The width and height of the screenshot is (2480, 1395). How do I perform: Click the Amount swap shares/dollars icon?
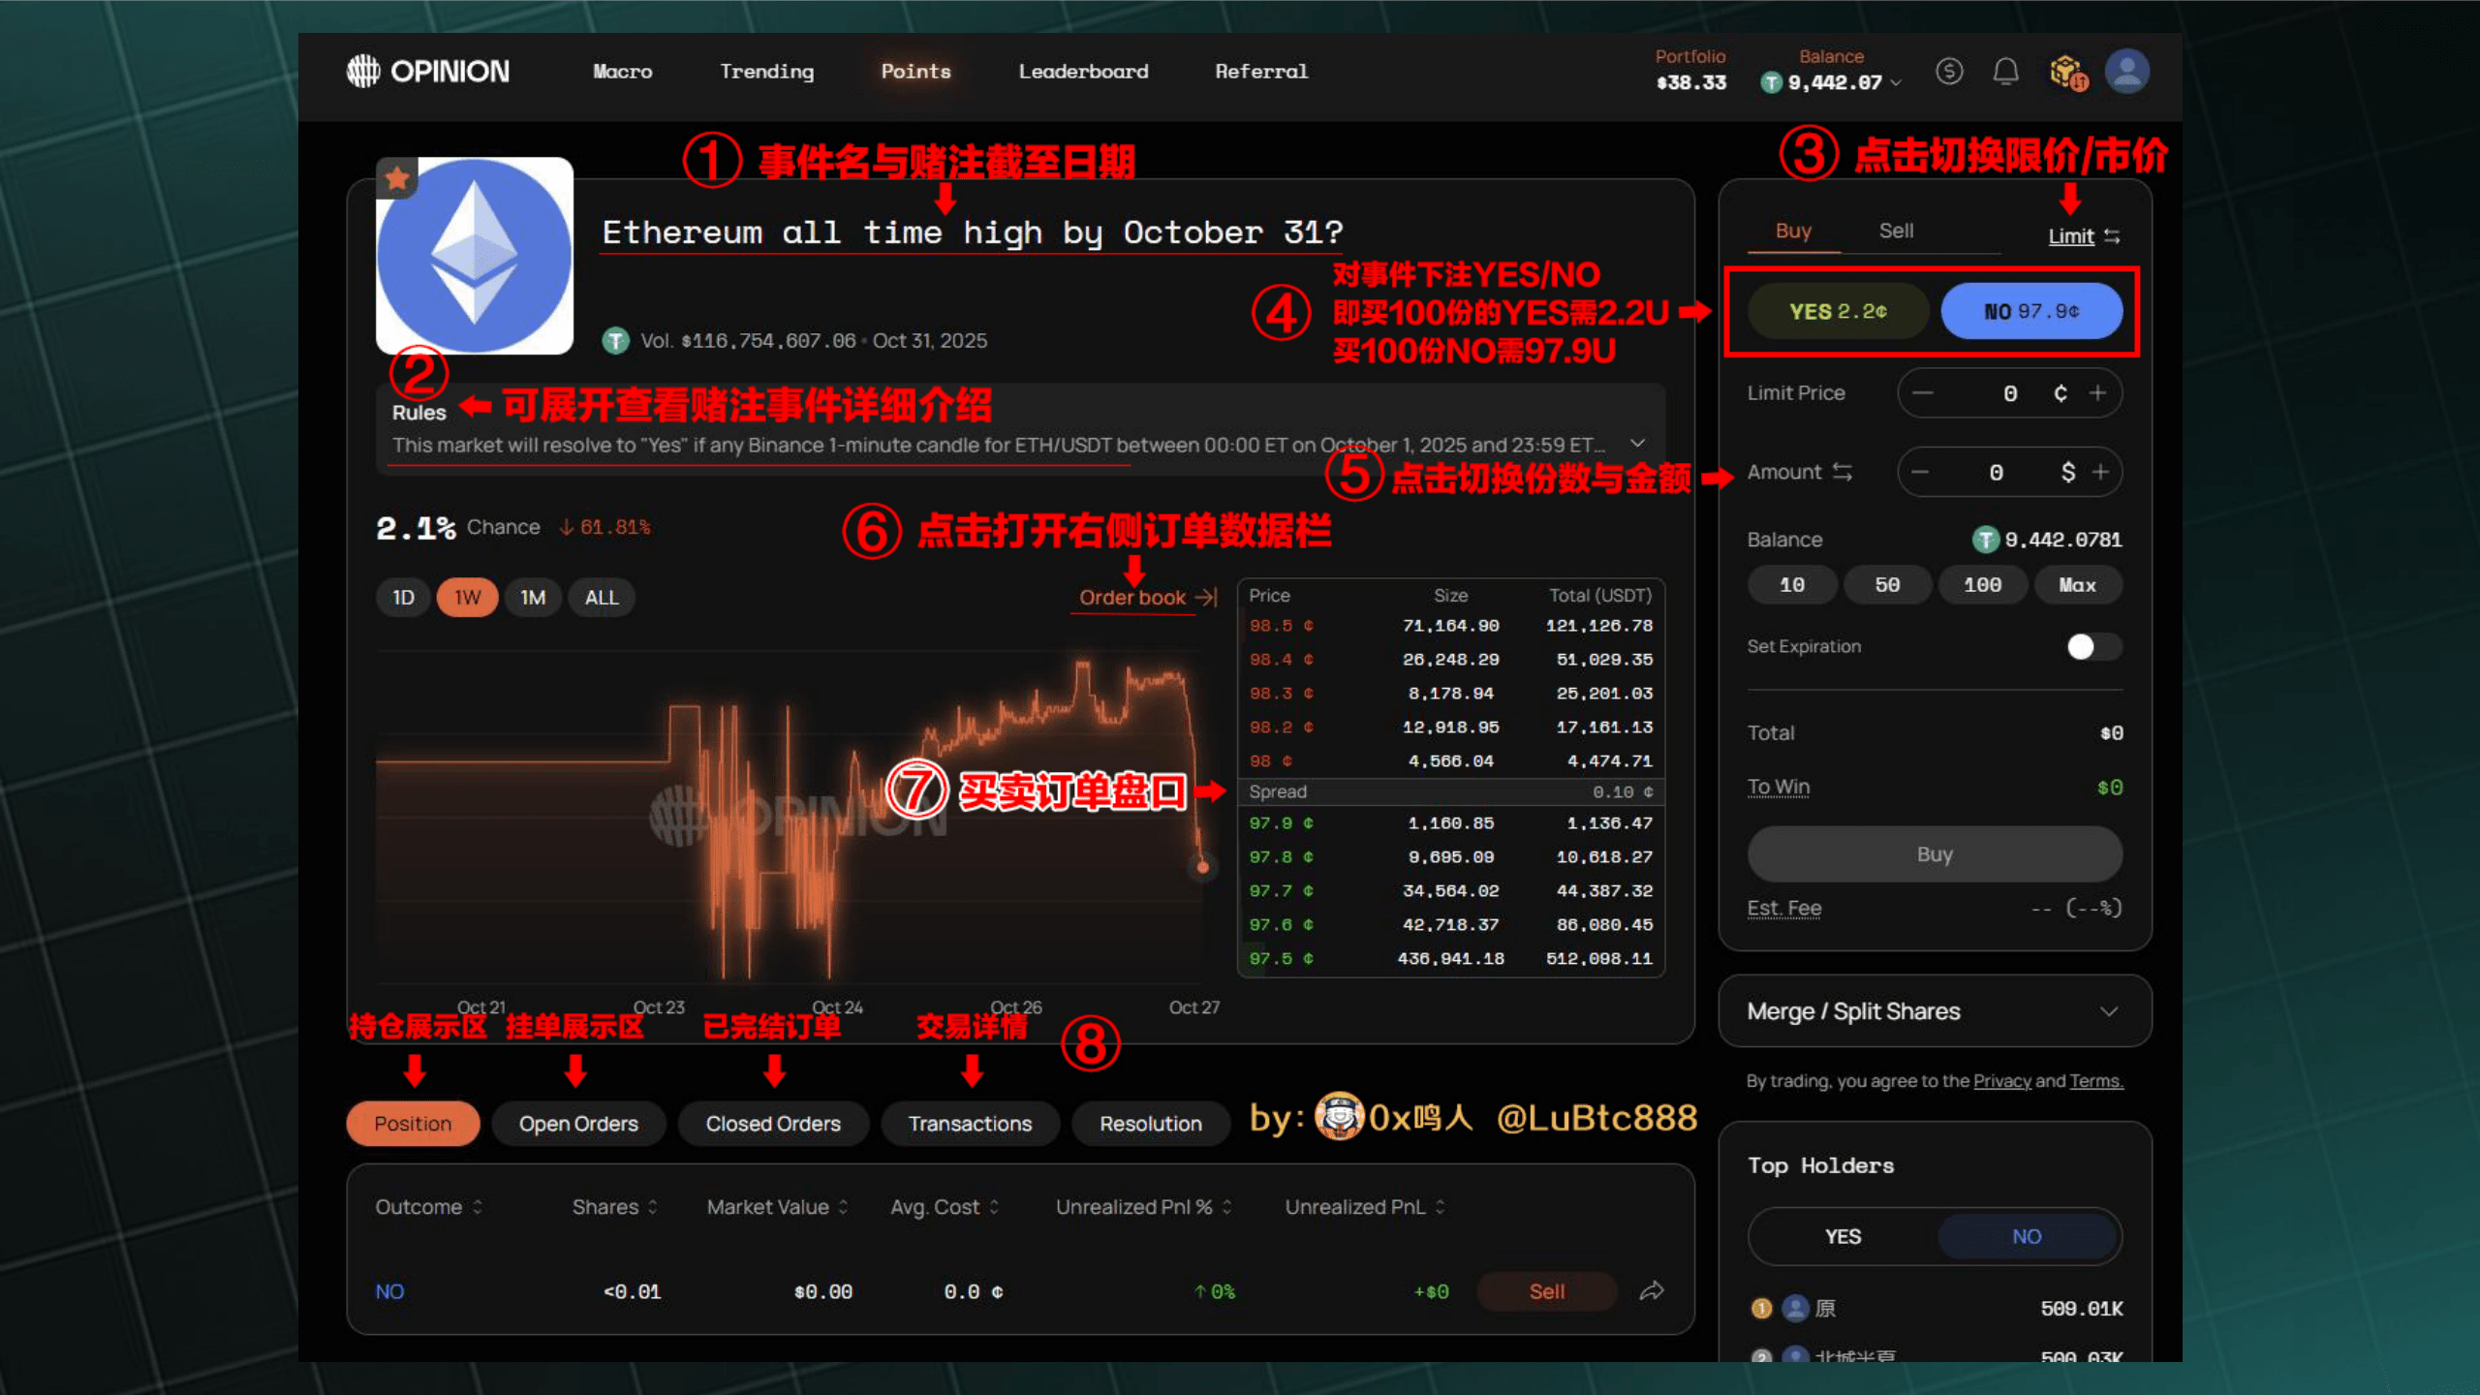tap(1843, 472)
